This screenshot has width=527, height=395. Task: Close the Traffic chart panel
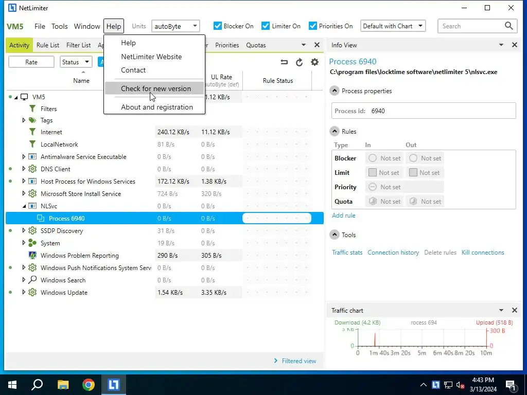coord(514,310)
